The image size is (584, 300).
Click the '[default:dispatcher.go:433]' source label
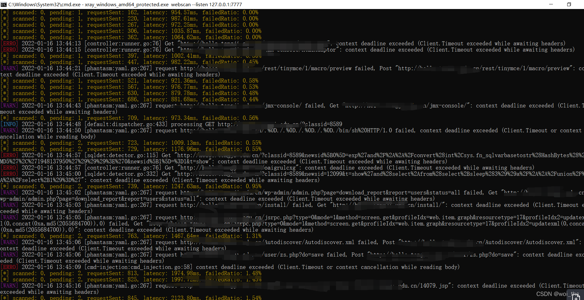coord(126,124)
